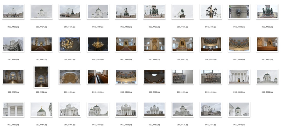
Task: Click the file name DSC_4454.jpg
Action: click(x=98, y=92)
